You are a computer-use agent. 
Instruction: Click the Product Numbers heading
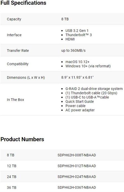pyautogui.click(x=22, y=139)
